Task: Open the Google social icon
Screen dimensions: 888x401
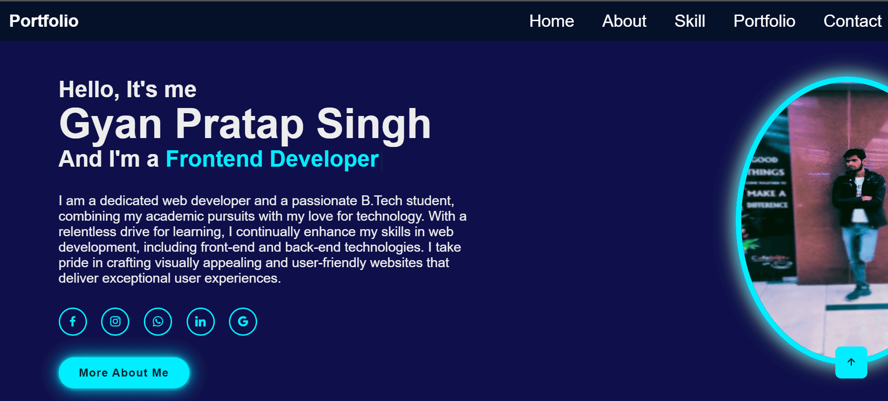Action: [243, 322]
